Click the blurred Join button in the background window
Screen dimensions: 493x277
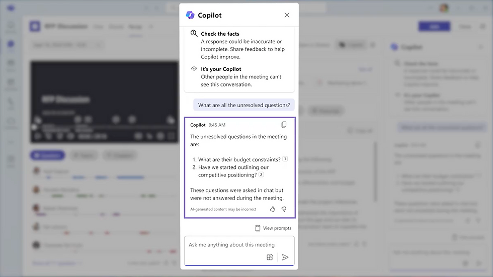pyautogui.click(x=434, y=27)
